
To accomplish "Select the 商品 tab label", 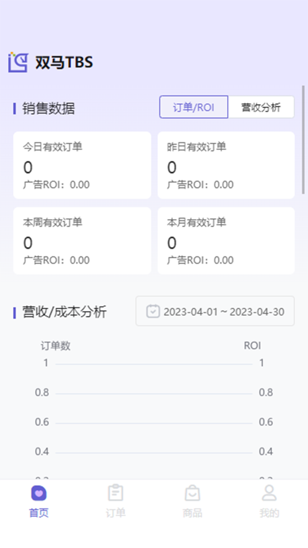I will point(192,513).
